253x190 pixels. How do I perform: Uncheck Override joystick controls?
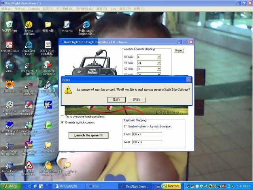pyautogui.click(x=62, y=122)
